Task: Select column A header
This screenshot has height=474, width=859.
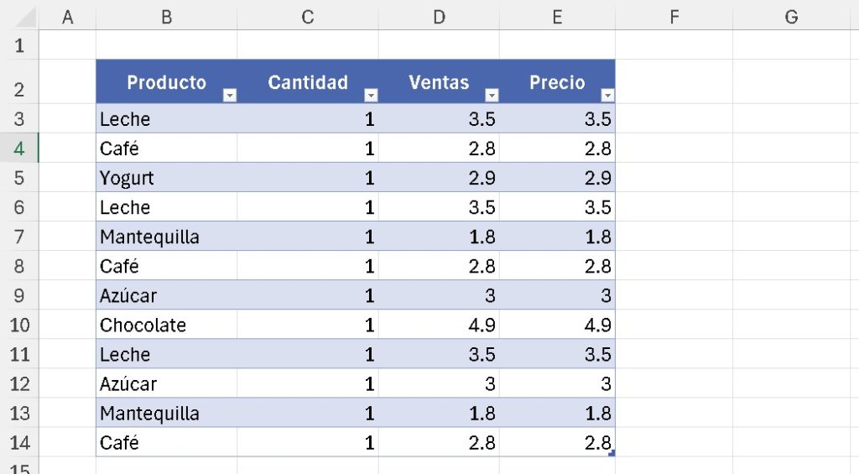Action: pyautogui.click(x=68, y=17)
